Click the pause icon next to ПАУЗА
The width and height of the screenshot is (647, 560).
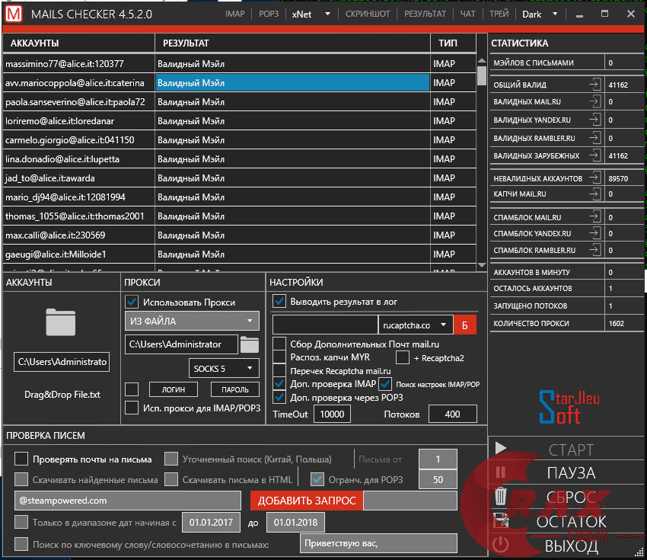click(x=500, y=472)
